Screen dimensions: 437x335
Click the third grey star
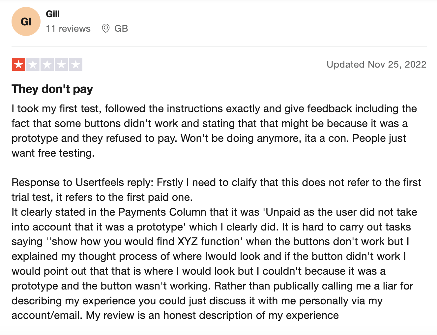tap(47, 64)
